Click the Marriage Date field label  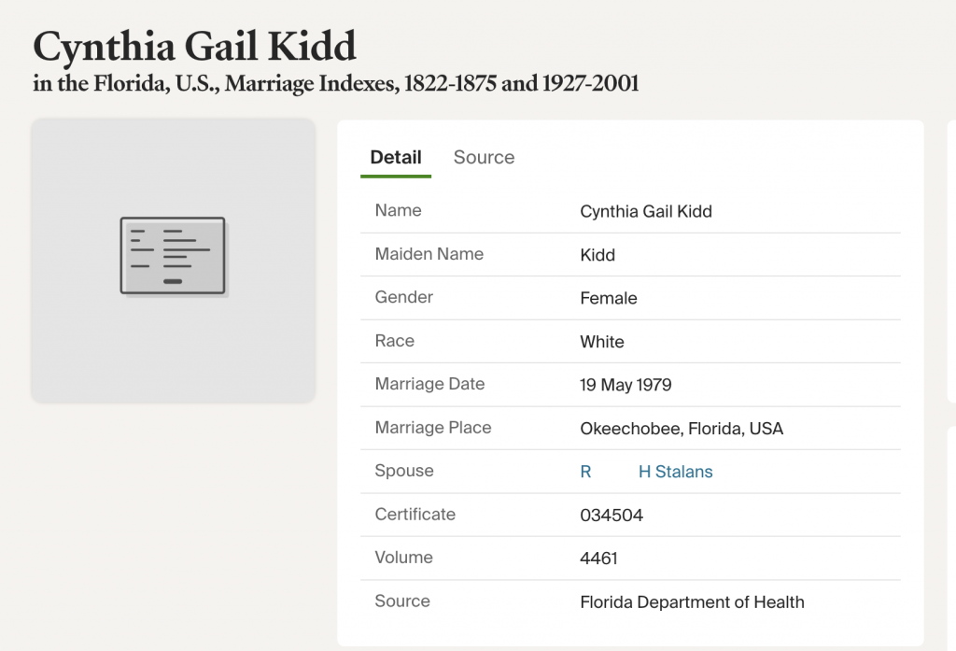(429, 384)
